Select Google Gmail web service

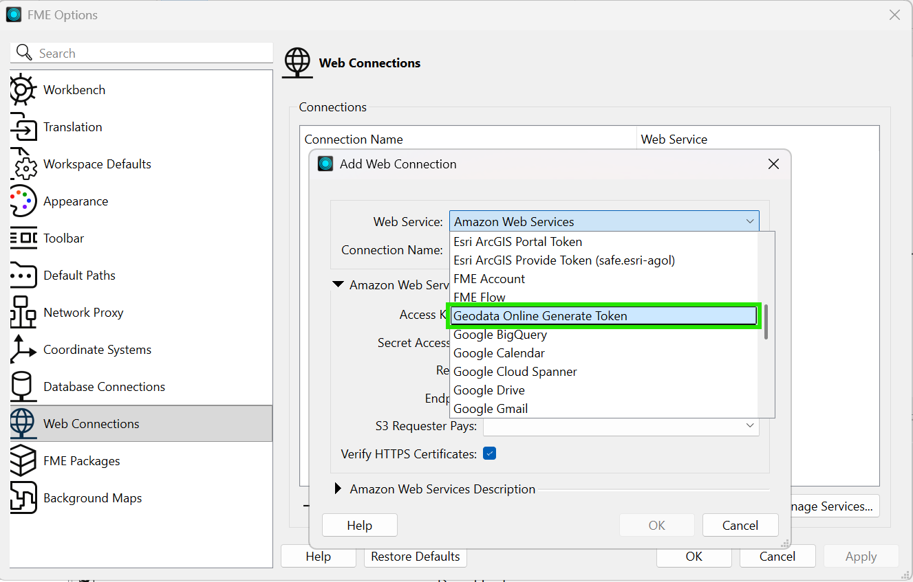click(x=604, y=409)
